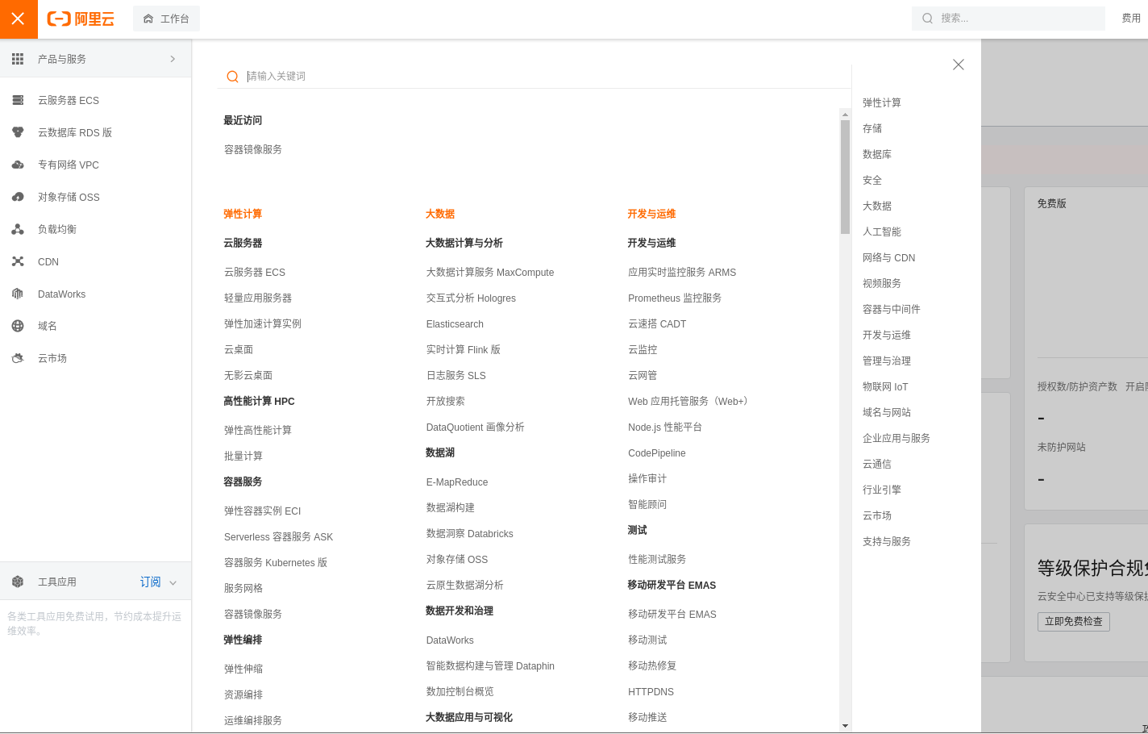Select 云监控 under 开发与运维
The image size is (1148, 734).
pos(643,349)
